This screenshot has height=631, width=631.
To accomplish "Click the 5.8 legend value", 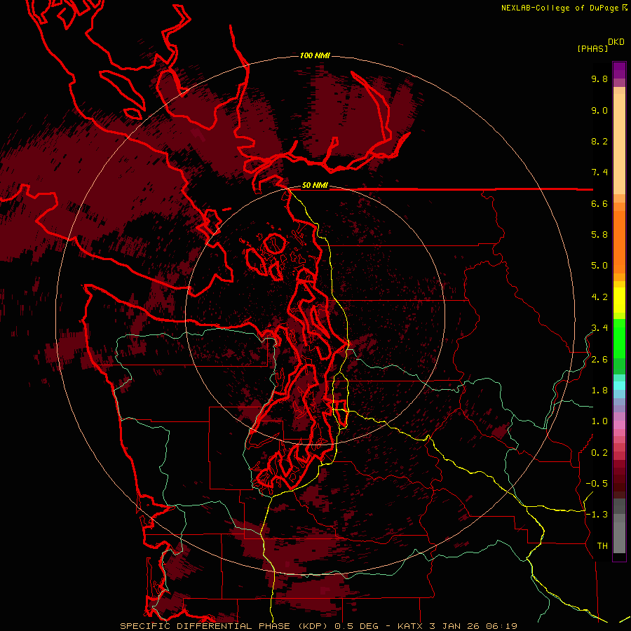I will click(x=599, y=235).
